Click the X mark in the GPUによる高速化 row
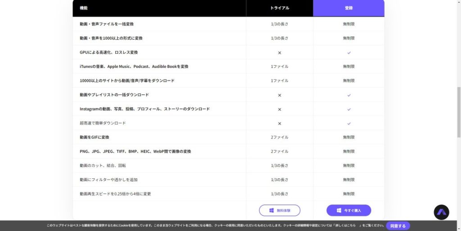Image resolution: width=461 pixels, height=231 pixels. click(280, 53)
